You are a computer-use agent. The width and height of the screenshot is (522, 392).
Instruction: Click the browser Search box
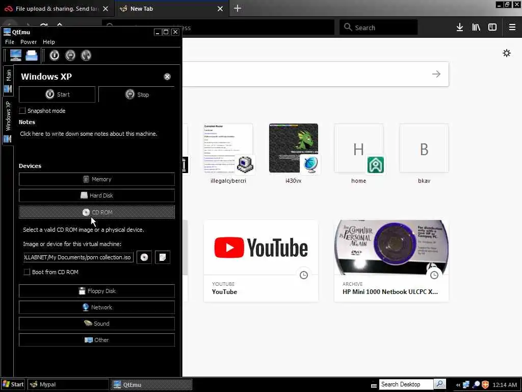pos(379,28)
